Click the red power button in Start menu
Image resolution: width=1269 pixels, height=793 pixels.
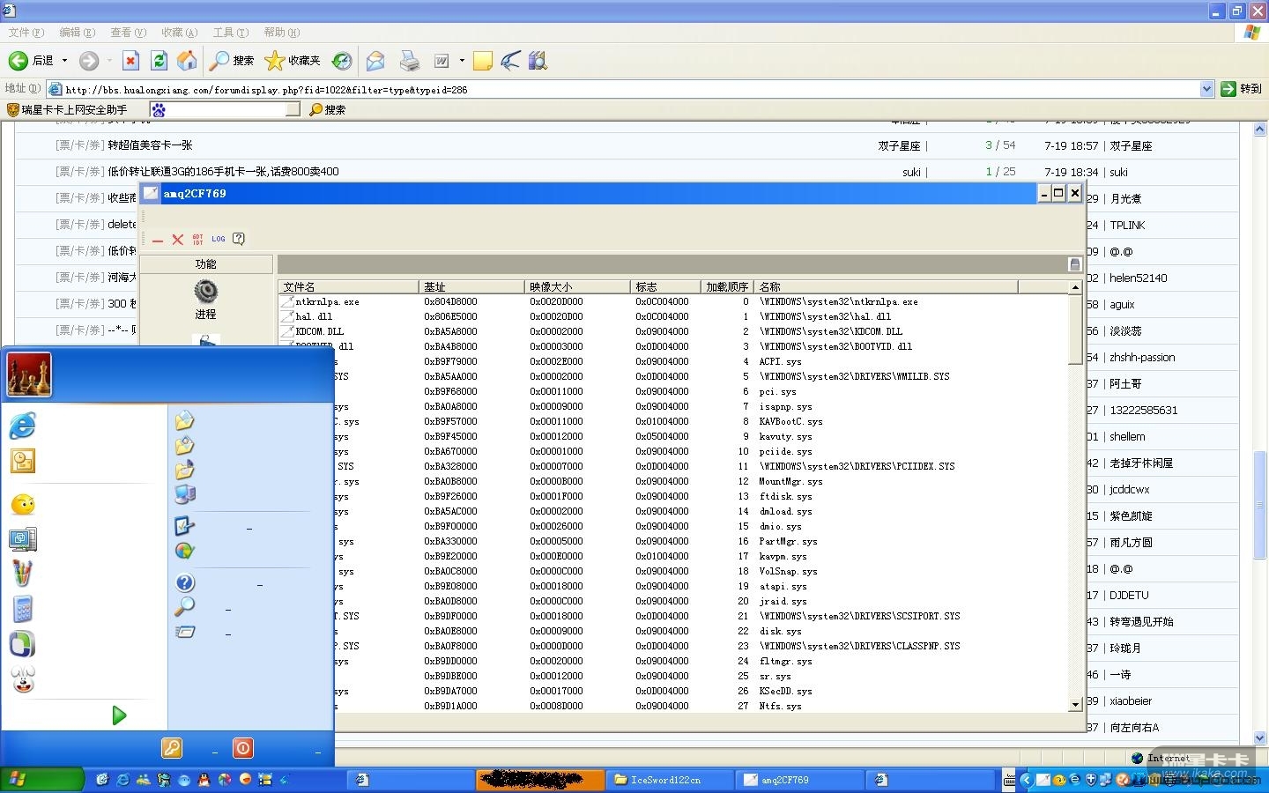(243, 748)
